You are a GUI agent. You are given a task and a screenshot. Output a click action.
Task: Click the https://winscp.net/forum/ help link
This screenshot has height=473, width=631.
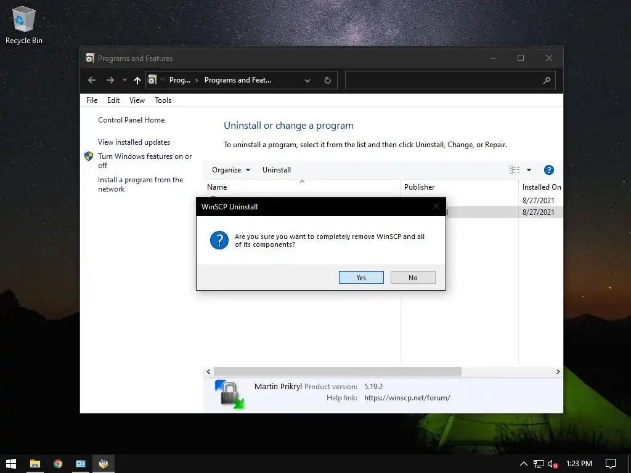click(x=407, y=398)
